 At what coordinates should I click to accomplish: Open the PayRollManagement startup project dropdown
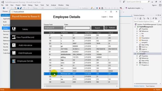(66, 8)
